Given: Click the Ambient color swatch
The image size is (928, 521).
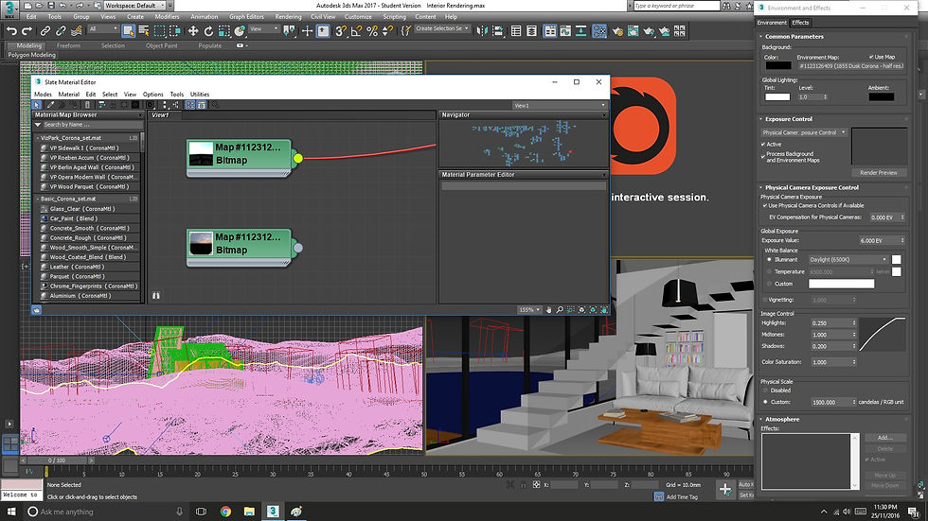Looking at the screenshot, I should pyautogui.click(x=881, y=96).
